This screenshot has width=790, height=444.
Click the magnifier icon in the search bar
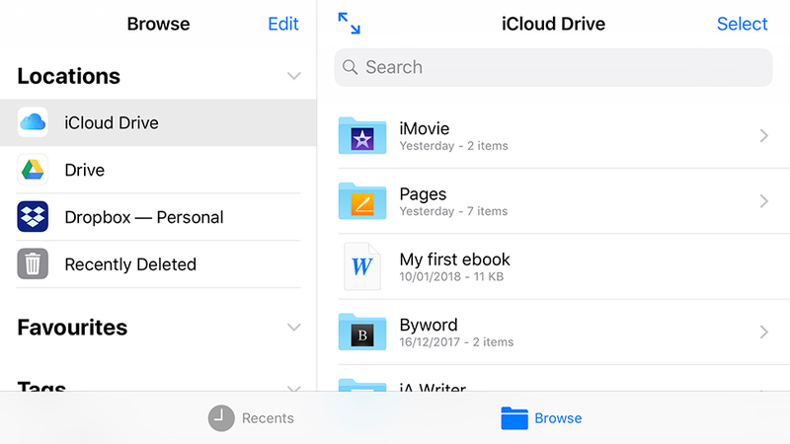(351, 67)
